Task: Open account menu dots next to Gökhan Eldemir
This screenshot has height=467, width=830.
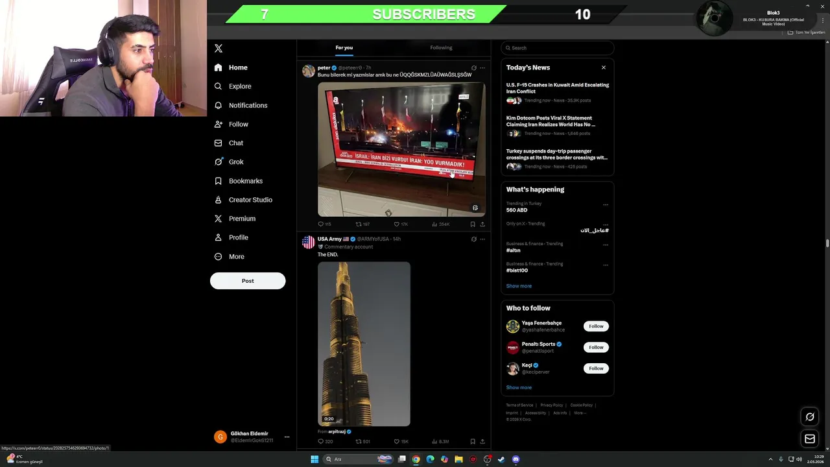Action: (x=287, y=437)
